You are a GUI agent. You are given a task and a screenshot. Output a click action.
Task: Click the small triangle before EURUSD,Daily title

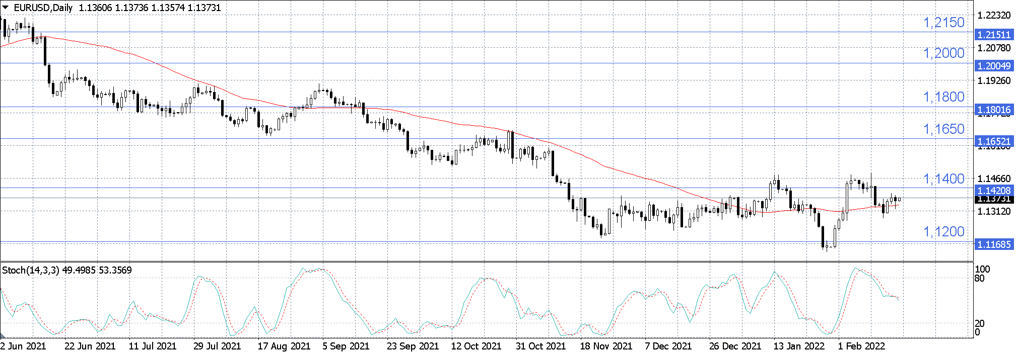click(x=5, y=8)
